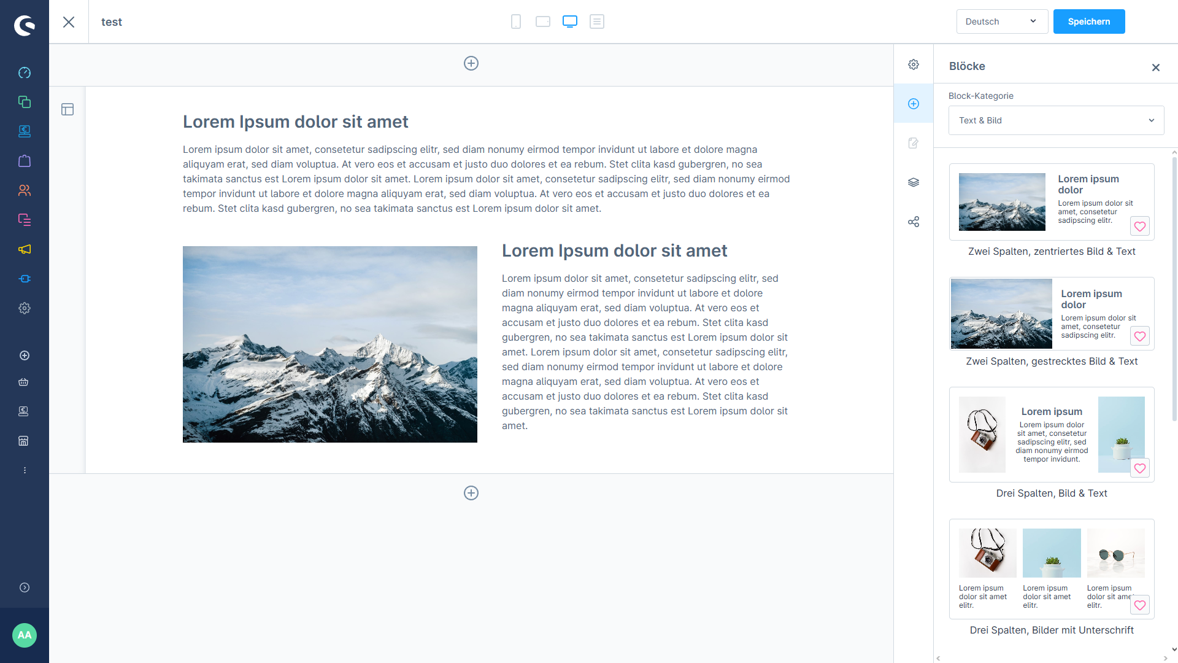Screen dimensions: 1178x663
Task: Click the Speichern button
Action: (x=1088, y=21)
